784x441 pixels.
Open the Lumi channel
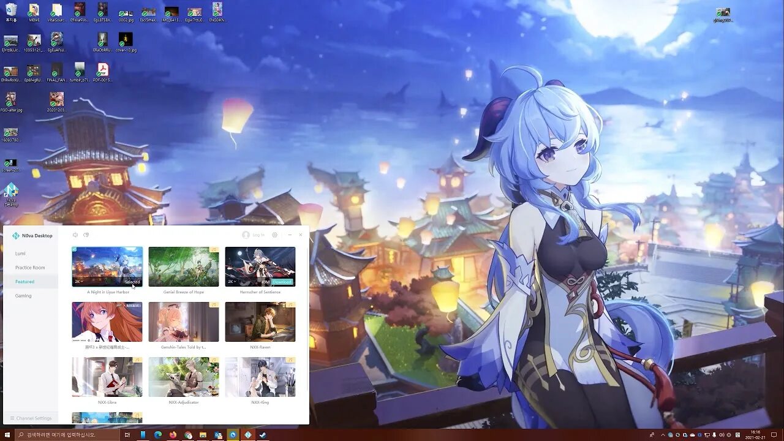point(20,254)
